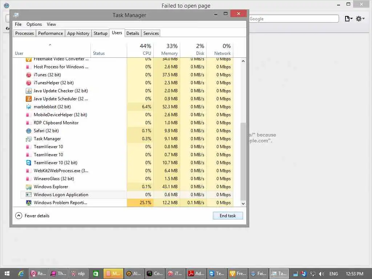Screen dimensions: 372x279
Task: Switch to the Startup tab
Action: [x=100, y=33]
